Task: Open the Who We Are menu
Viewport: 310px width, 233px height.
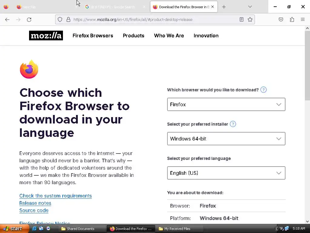Action: [169, 36]
